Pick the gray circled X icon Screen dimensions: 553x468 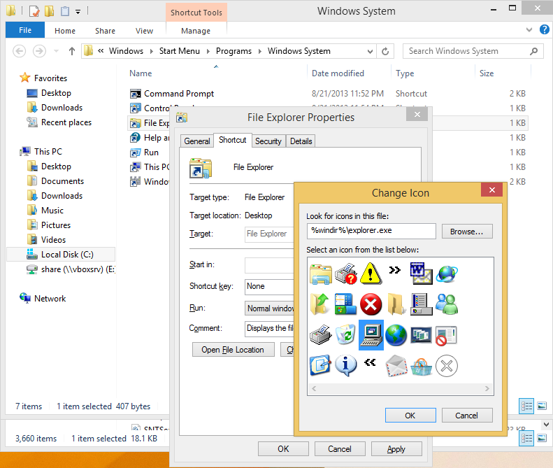coord(447,366)
